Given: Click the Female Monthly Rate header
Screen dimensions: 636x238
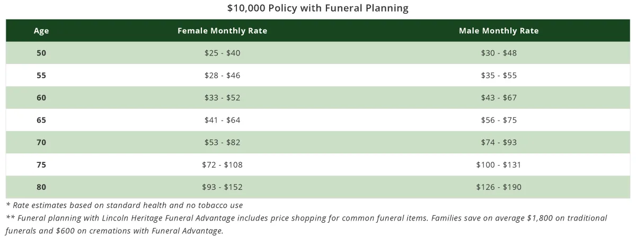Looking at the screenshot, I should (x=222, y=31).
